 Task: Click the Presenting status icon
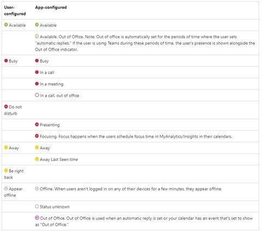tap(37, 124)
